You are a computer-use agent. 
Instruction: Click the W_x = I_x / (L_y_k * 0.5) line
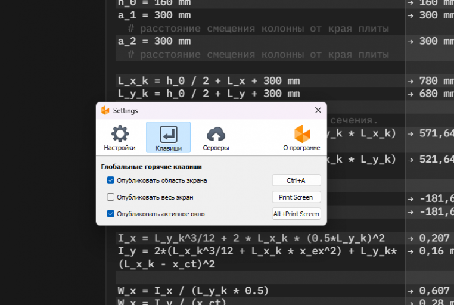coord(193,291)
